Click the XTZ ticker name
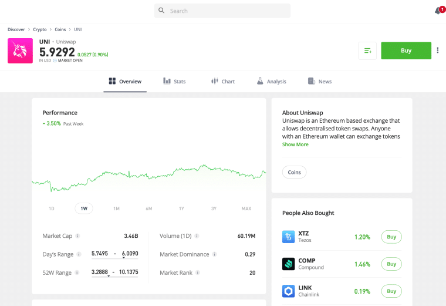The image size is (446, 306). coord(303,233)
